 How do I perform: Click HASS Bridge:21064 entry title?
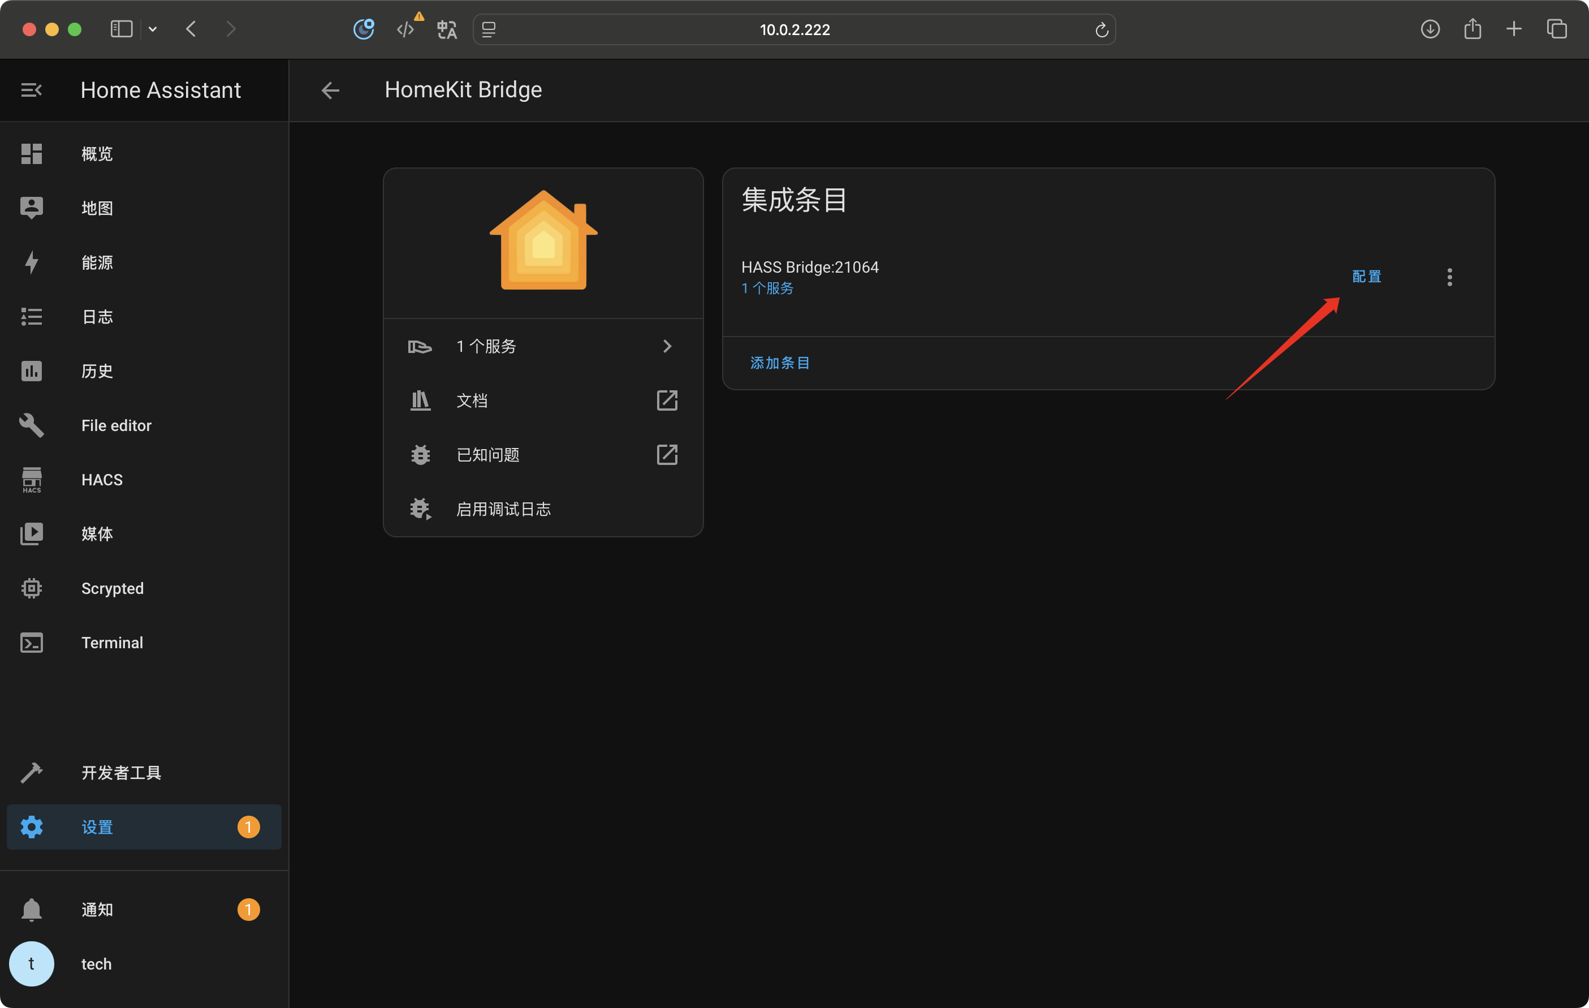coord(810,266)
